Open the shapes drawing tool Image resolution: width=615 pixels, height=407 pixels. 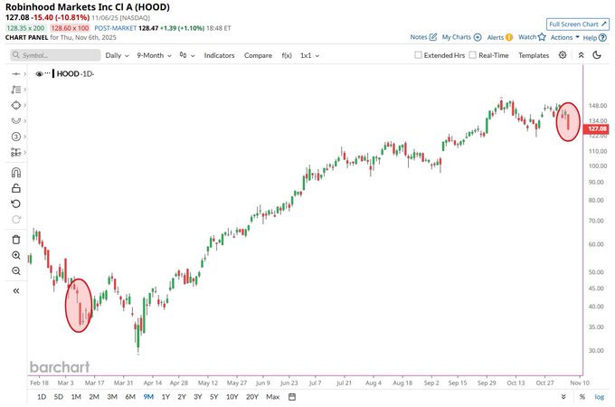click(x=15, y=106)
